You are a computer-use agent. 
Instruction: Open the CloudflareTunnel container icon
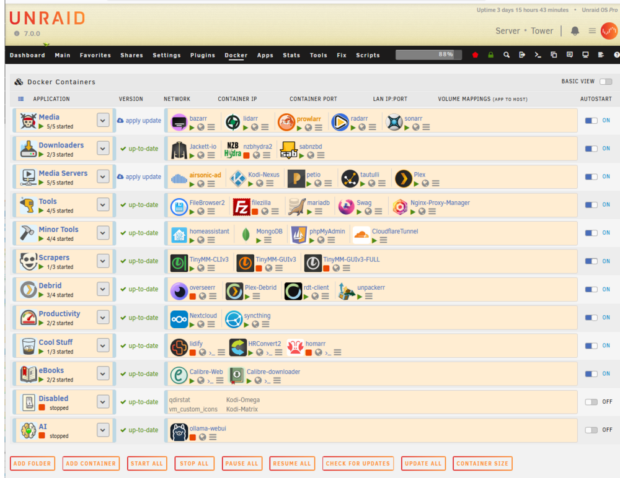361,235
